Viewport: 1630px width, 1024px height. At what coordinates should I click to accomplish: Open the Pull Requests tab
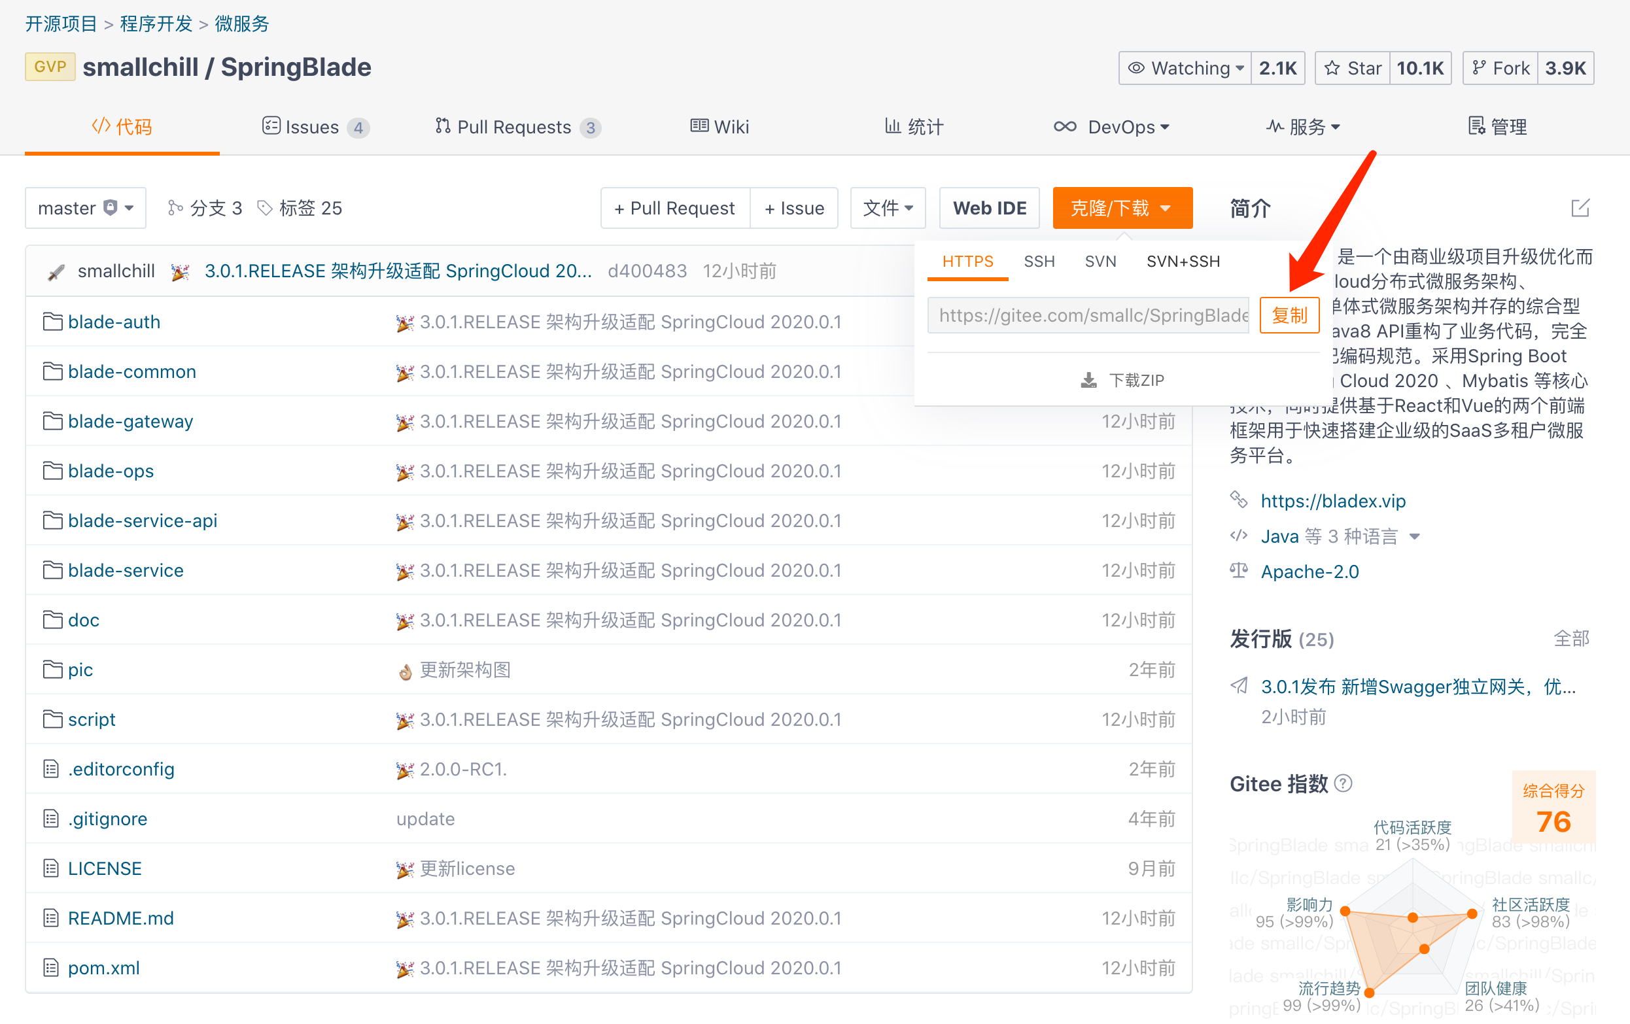518,127
